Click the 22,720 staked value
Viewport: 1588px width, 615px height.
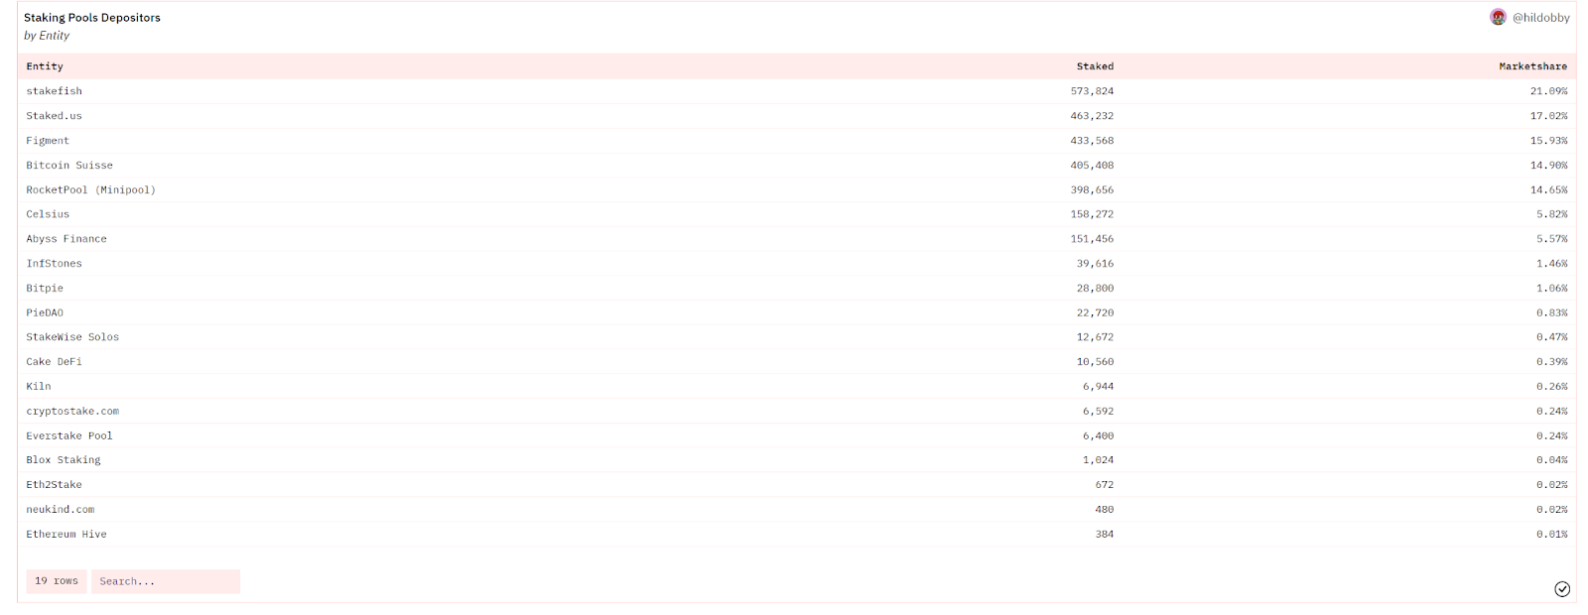(1095, 313)
